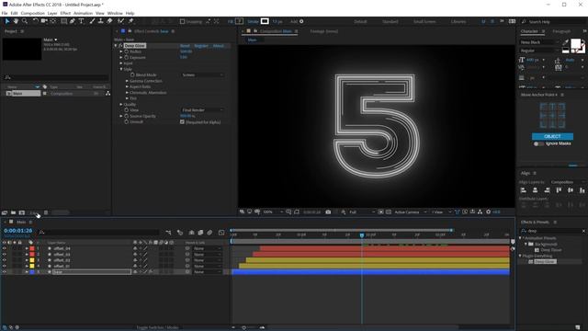Select the Hand tool
The width and height of the screenshot is (588, 331).
click(x=16, y=21)
